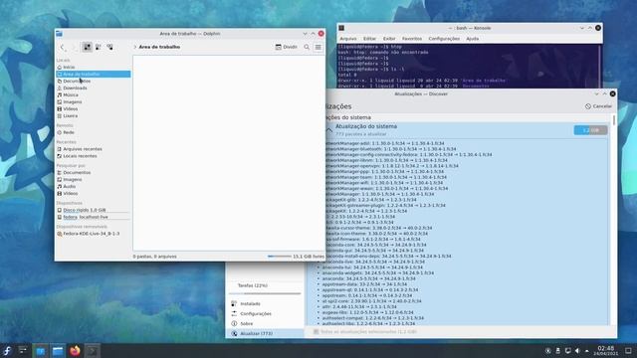637x358 pixels.
Task: Select Atualizar (773) in Discover sidebar
Action: pos(265,334)
